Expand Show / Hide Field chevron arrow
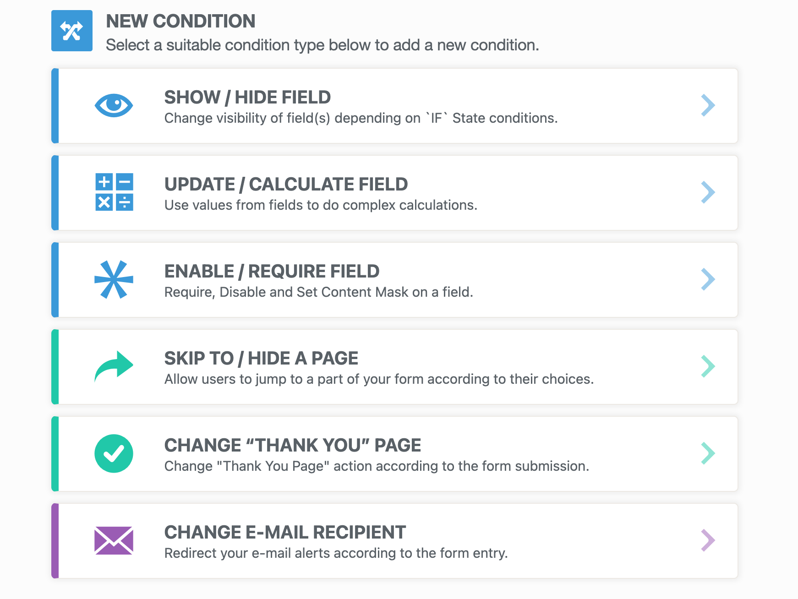 (708, 105)
